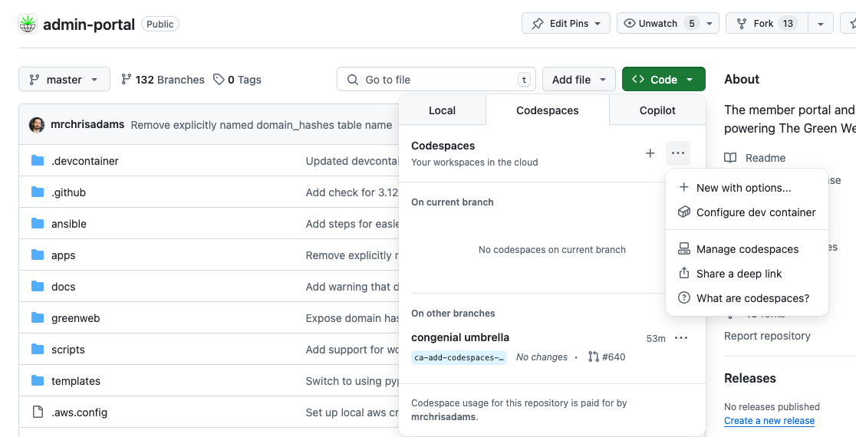The height and width of the screenshot is (437, 856).
Task: Click the mrchrisadams commit author name
Action: (87, 125)
